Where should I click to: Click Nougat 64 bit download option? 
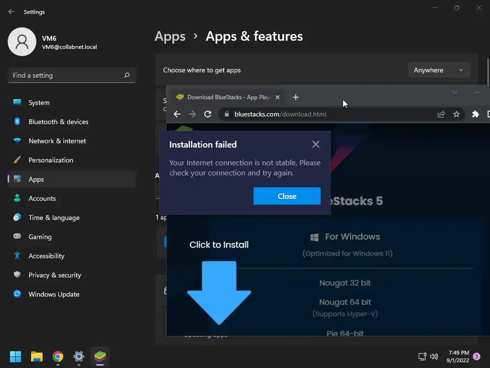point(345,302)
